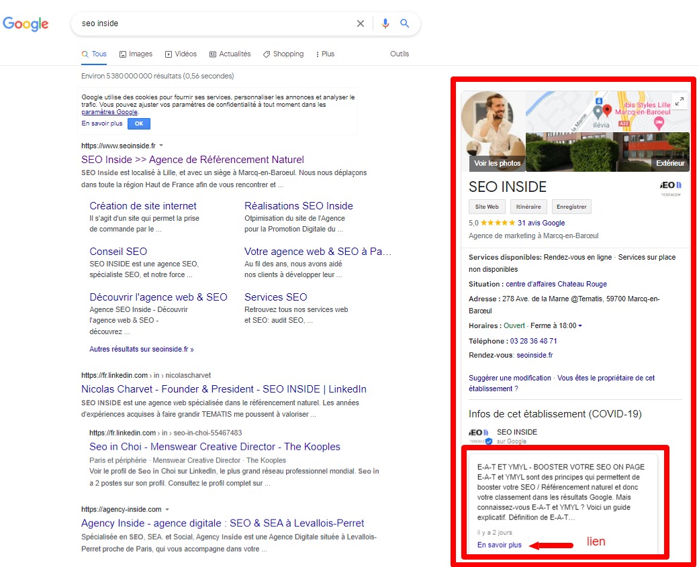Open the Outils options
699x567 pixels.
400,54
